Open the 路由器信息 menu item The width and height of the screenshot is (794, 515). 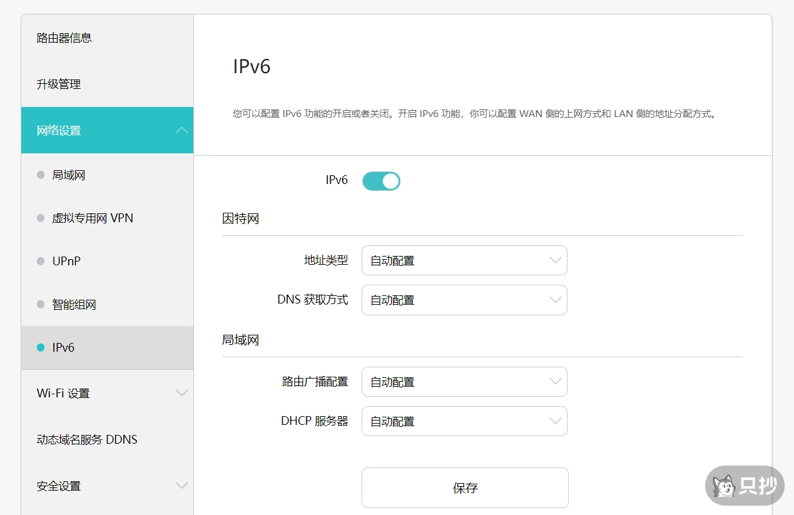tap(65, 38)
